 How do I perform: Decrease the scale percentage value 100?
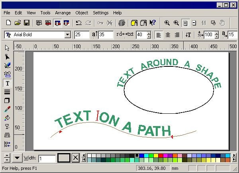point(216,37)
